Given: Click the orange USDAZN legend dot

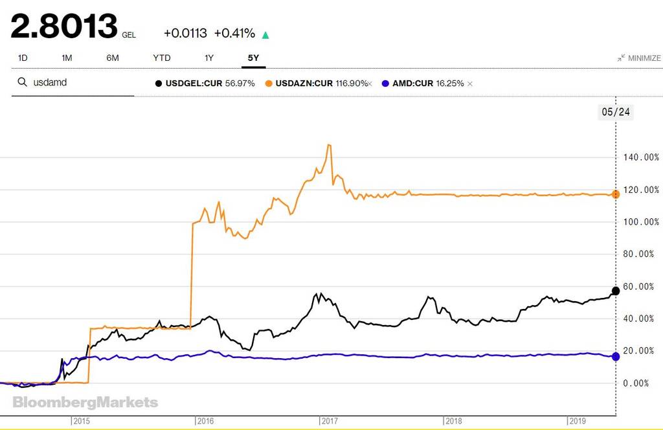Looking at the screenshot, I should pos(269,84).
